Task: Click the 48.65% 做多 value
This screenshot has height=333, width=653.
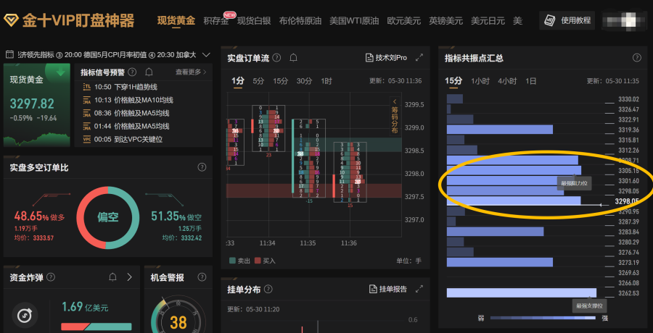Action: coord(40,216)
